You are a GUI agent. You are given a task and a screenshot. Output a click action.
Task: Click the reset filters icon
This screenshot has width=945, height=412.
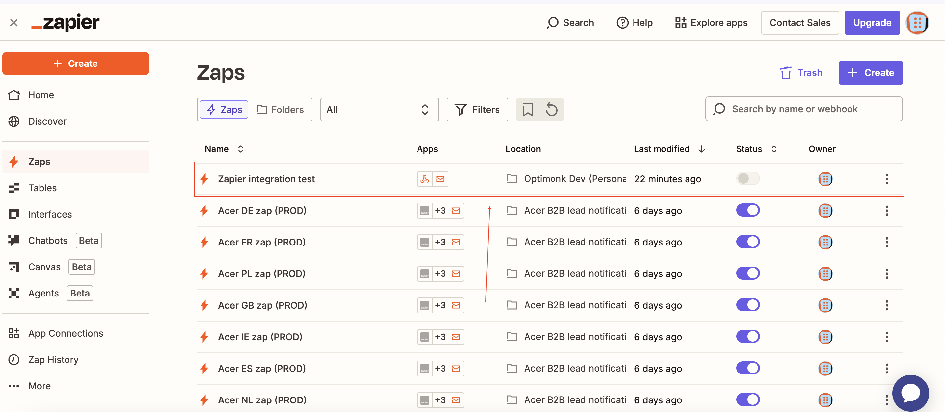552,110
